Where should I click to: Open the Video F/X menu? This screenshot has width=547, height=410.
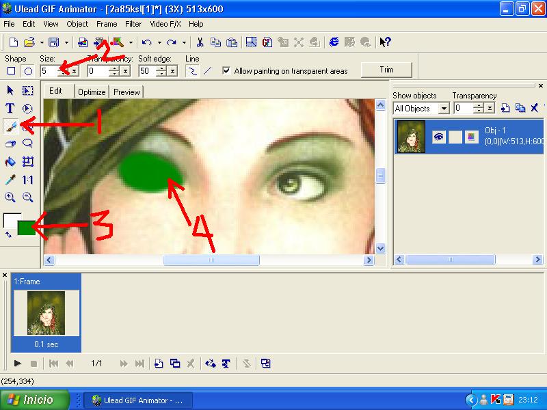[165, 24]
